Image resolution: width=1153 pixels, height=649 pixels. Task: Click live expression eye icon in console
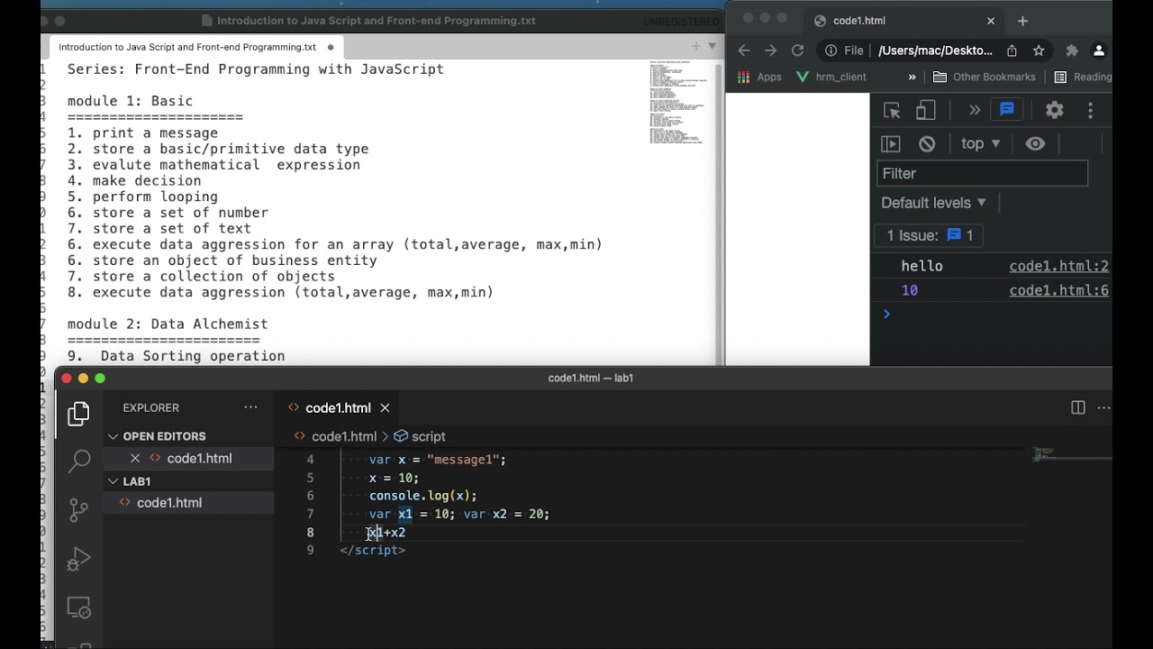(x=1035, y=143)
